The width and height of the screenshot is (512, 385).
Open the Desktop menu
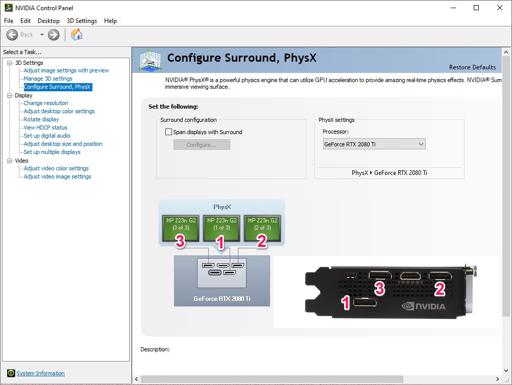[x=48, y=21]
